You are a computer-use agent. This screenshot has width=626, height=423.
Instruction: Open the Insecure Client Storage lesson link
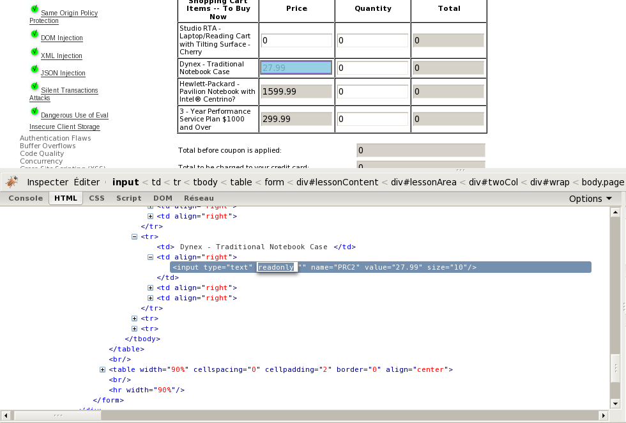(x=65, y=127)
